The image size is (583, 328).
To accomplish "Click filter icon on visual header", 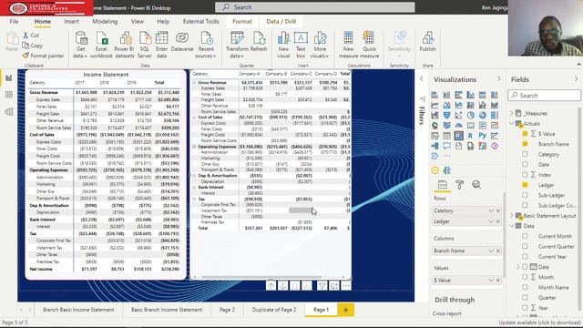I will [322, 285].
